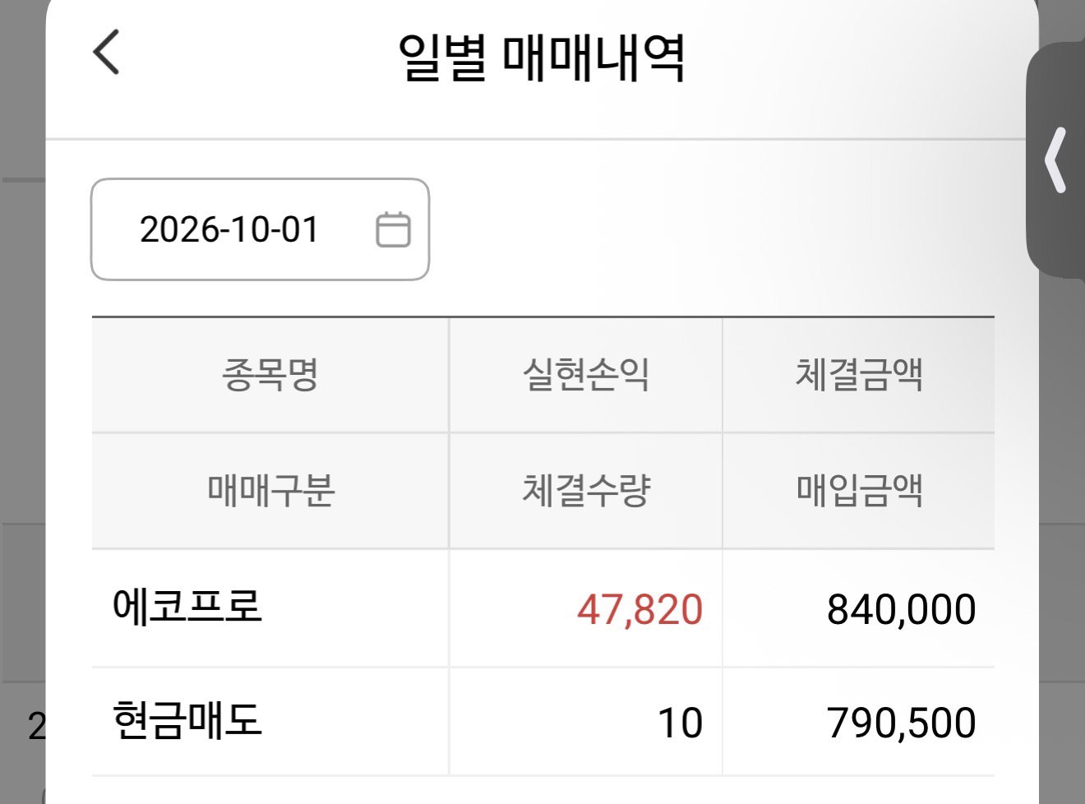This screenshot has height=804, width=1085.
Task: Go back with the left arrow icon
Action: click(106, 52)
